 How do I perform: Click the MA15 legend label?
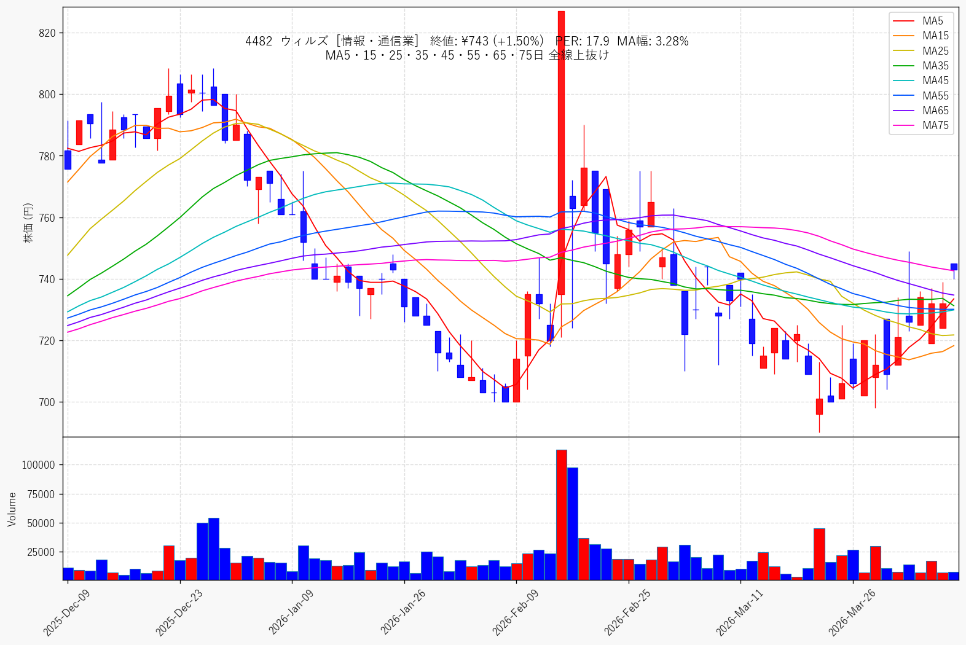(x=935, y=36)
